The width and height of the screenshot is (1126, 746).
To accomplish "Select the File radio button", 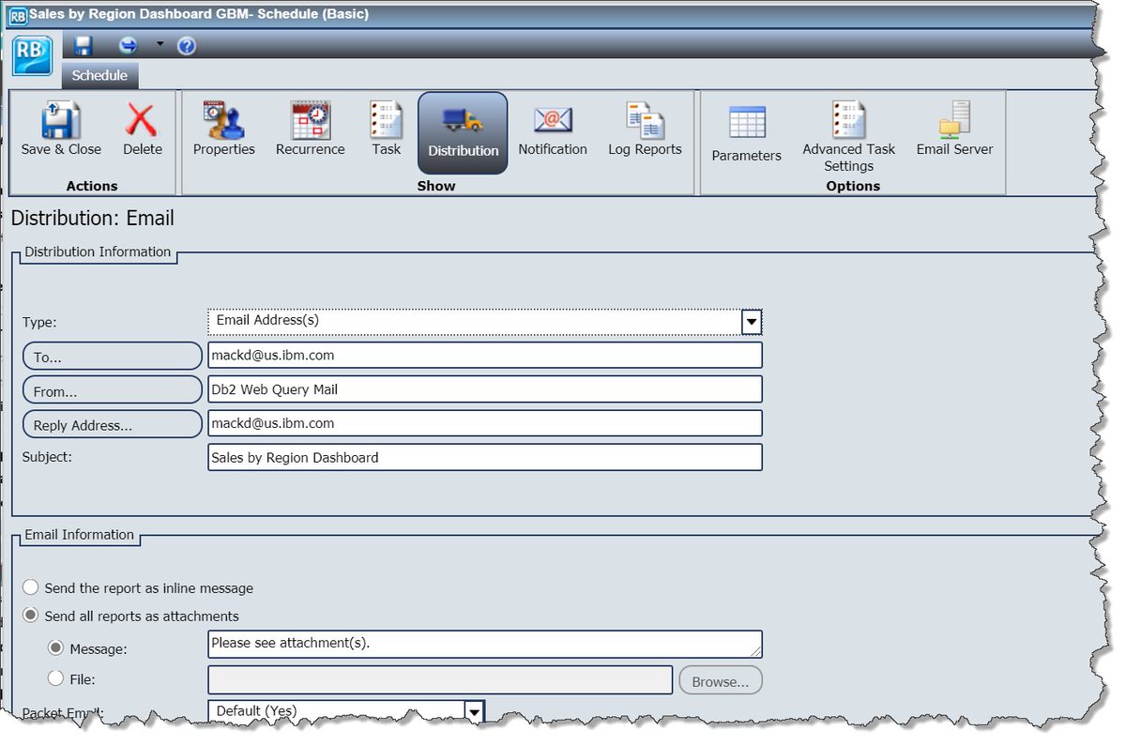I will [57, 678].
